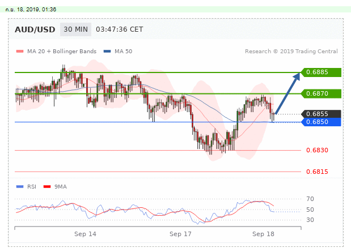Click the MA 50 blue legend swatch
Image resolution: width=351 pixels, height=252 pixels.
pos(107,52)
